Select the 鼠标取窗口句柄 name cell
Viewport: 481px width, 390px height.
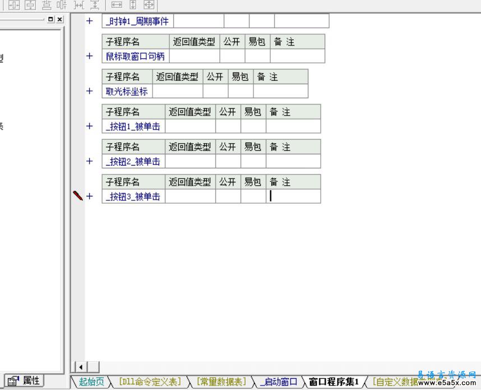click(136, 56)
